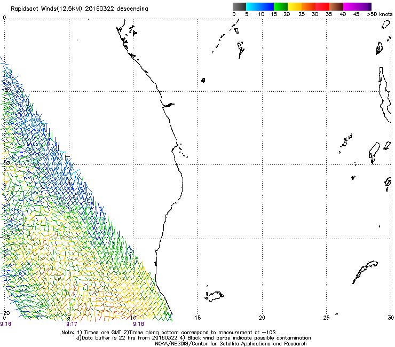
Task: Click the "30" label under the color bar
Action: [315, 14]
